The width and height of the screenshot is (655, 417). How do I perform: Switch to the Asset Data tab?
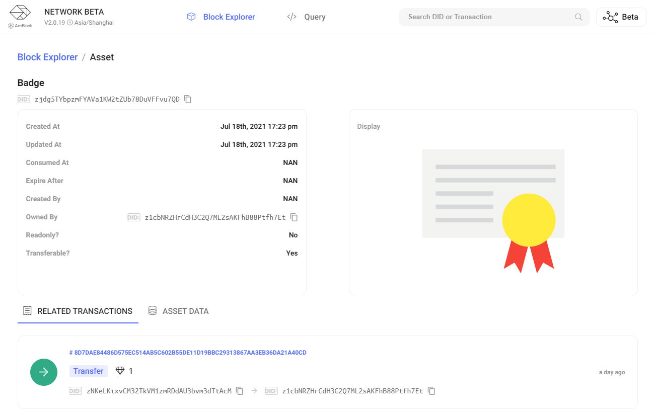[x=178, y=311]
